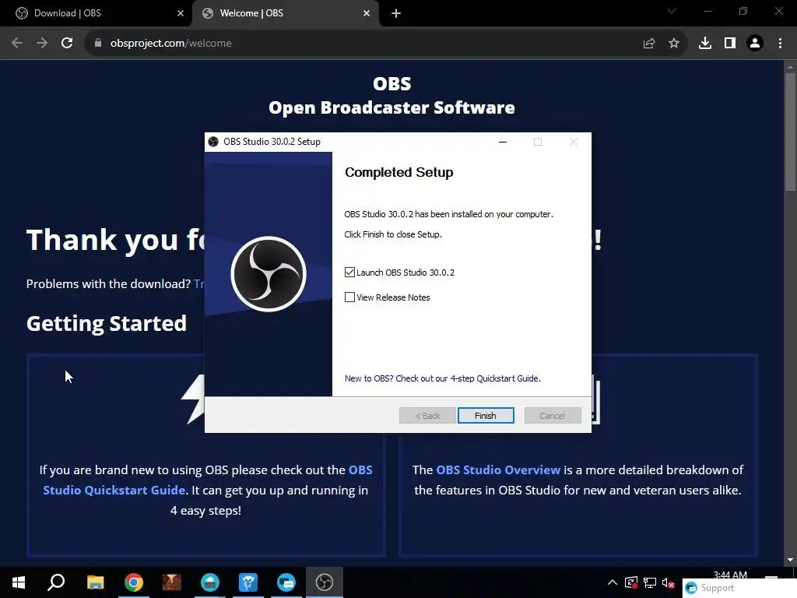The height and width of the screenshot is (598, 797).
Task: Open the 4-step Quickstart Guide link in Setup
Action: click(x=442, y=378)
